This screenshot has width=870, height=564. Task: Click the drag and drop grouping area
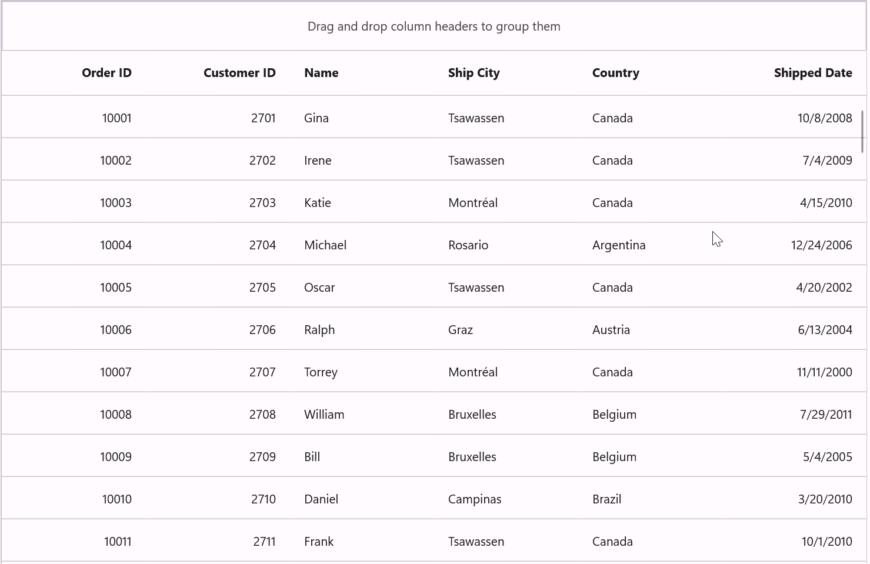click(434, 26)
